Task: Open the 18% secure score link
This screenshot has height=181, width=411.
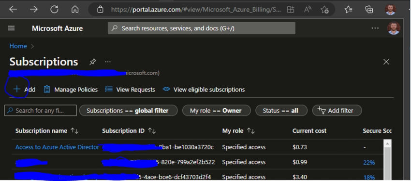Action: point(369,177)
